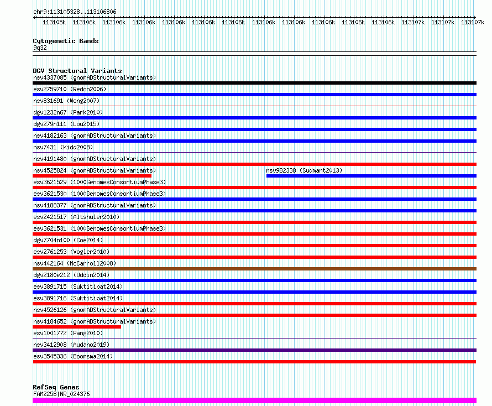Open variant esv3621530 (1000GenomesConsortiumPhase3)

pyautogui.click(x=100, y=194)
